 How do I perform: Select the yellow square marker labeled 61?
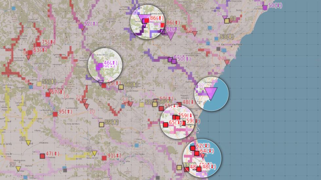(x=226, y=21)
